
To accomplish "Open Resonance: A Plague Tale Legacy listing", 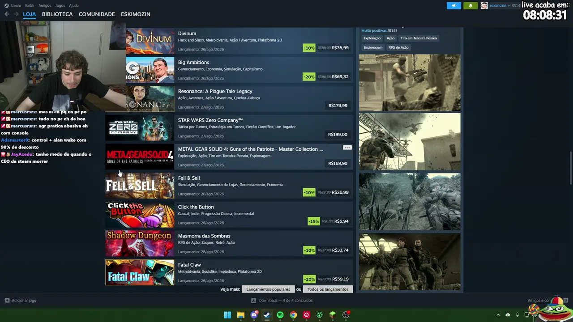I will [x=239, y=99].
